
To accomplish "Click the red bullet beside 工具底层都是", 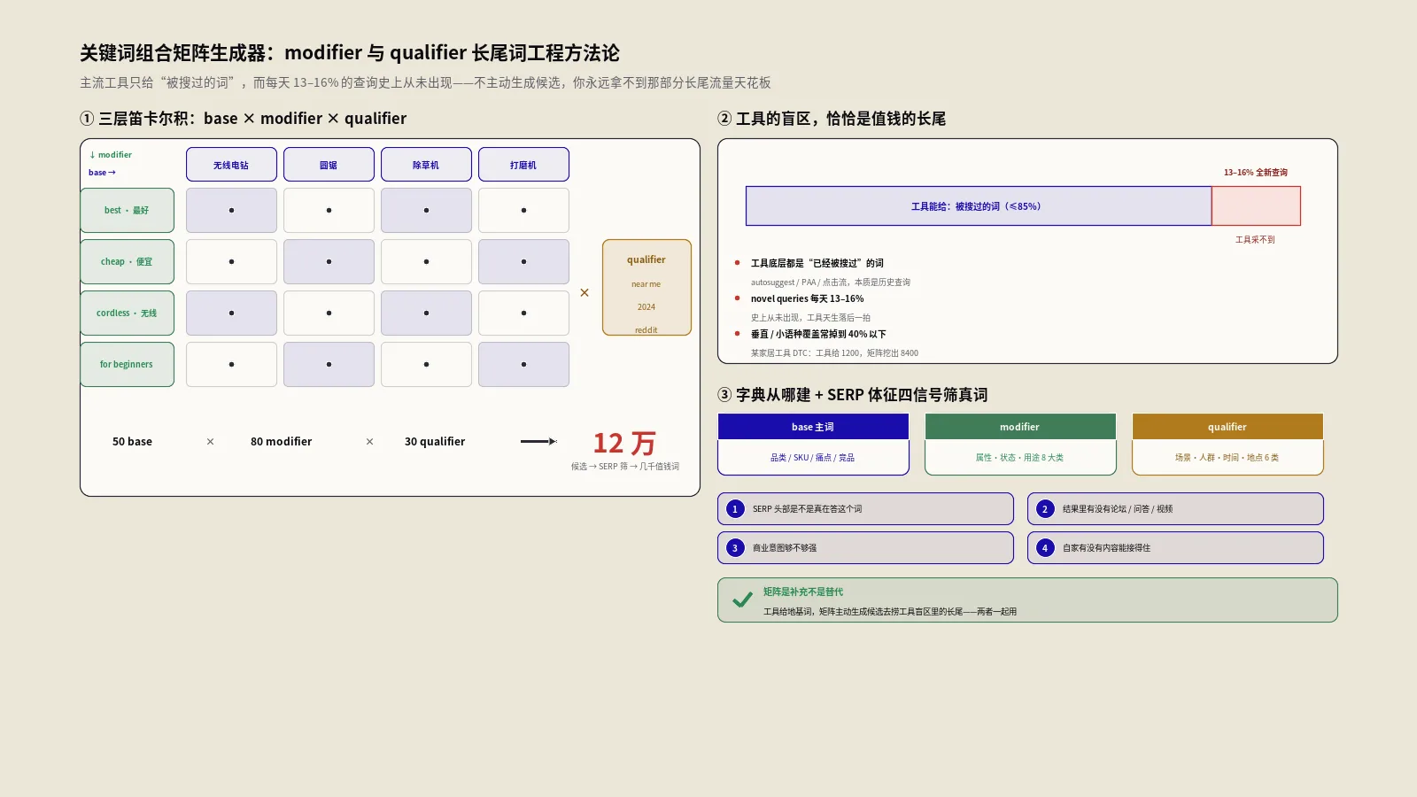I will click(x=737, y=262).
